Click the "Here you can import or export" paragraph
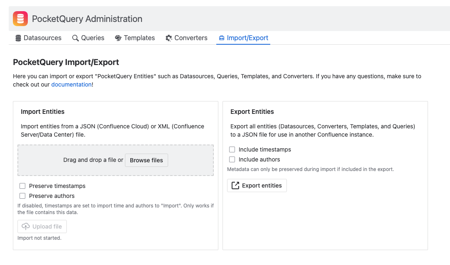 coord(217,80)
